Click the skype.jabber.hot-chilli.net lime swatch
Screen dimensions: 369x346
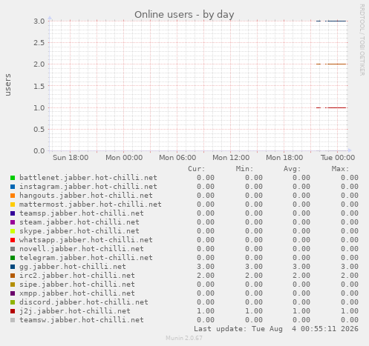pyautogui.click(x=13, y=231)
